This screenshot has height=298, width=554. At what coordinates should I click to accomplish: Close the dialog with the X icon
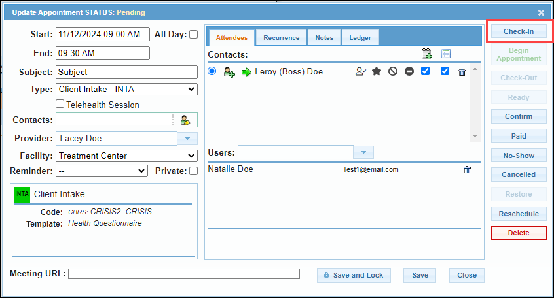tap(541, 12)
